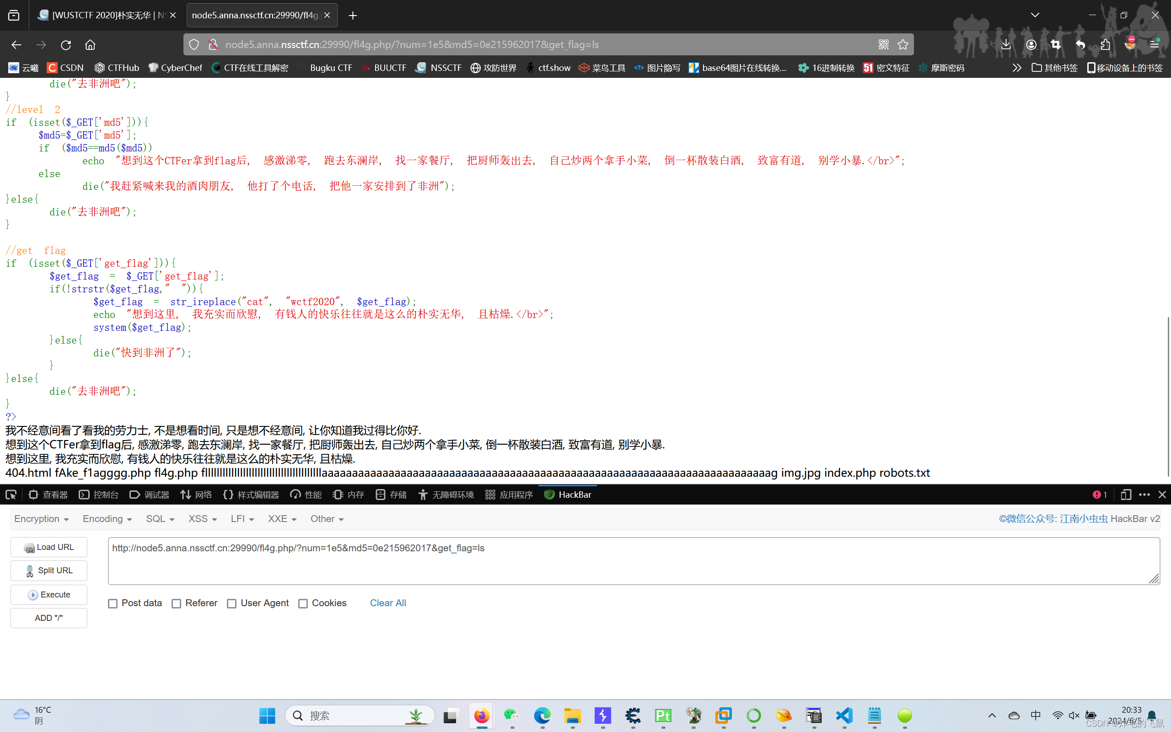Expand the LFI dropdown menu
The height and width of the screenshot is (732, 1171).
click(x=242, y=518)
